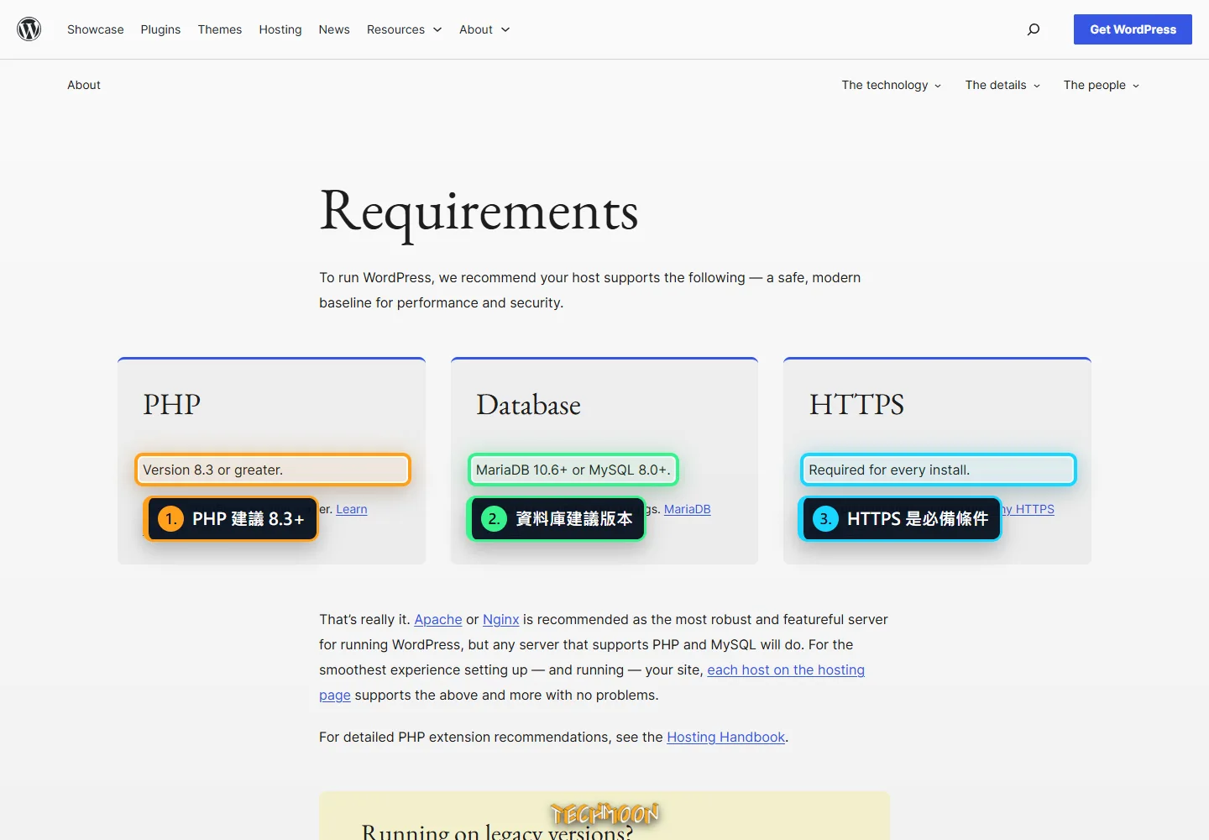
Task: Open the MariaDB link in Database card
Action: [x=687, y=509]
